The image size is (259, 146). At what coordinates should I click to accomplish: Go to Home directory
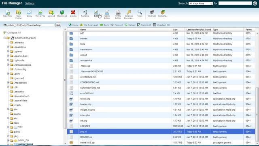[x=74, y=25]
